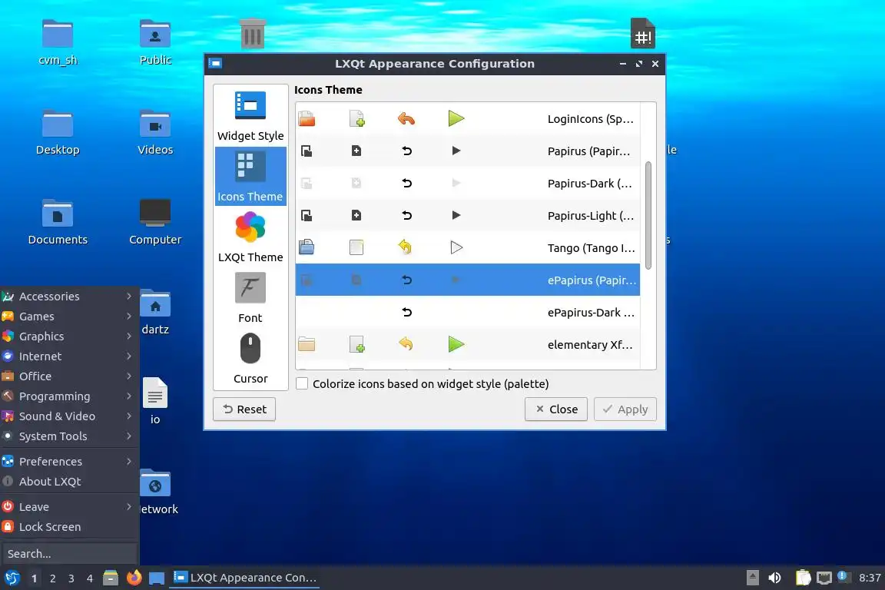Click the show desktop taskbar icon

[x=157, y=578]
